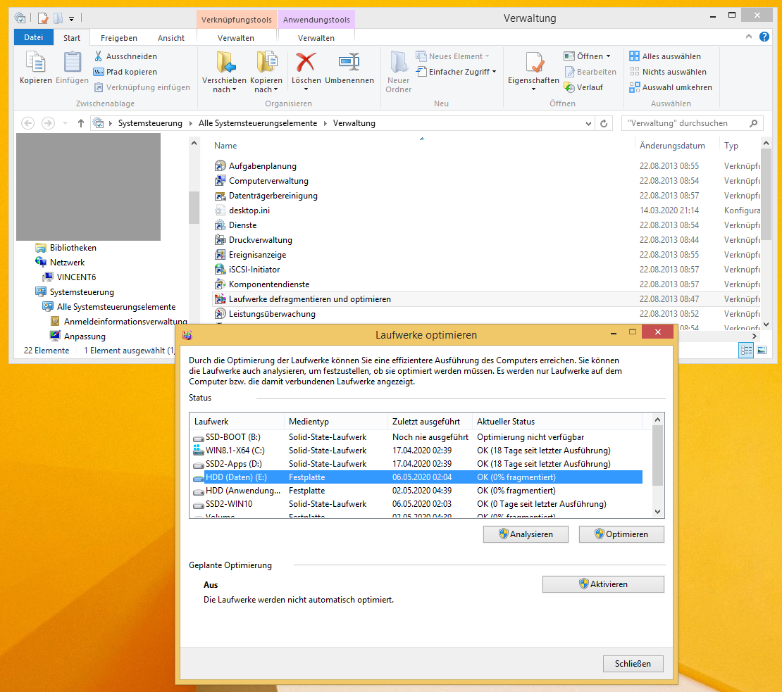Open the Öffnen dropdown in ribbon
782x692 pixels.
click(587, 56)
